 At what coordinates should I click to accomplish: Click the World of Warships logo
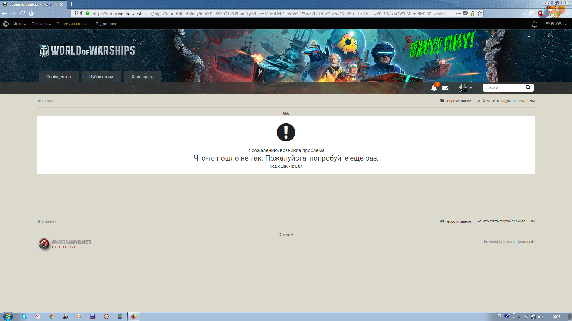[x=87, y=51]
